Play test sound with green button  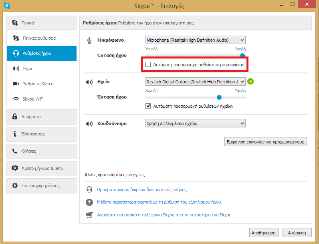tap(250, 82)
